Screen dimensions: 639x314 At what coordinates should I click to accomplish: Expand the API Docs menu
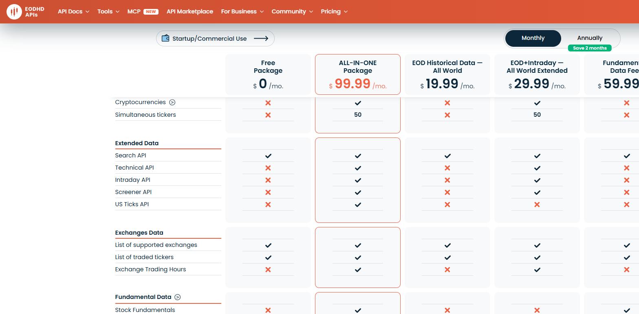click(73, 11)
